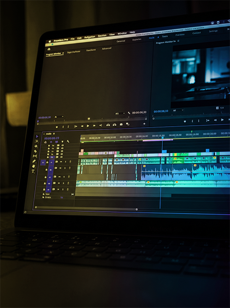Select the Ripple Edit tool
The image size is (230, 308).
36,146
